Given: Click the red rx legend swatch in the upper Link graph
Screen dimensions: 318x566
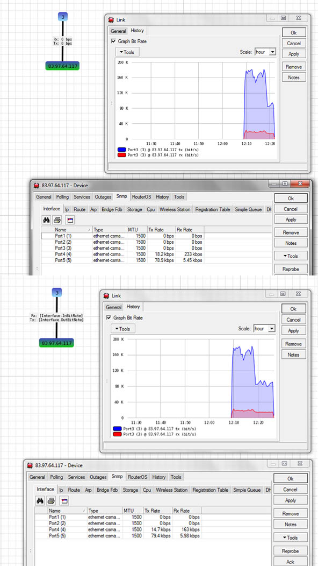Looking at the screenshot, I should tap(122, 155).
